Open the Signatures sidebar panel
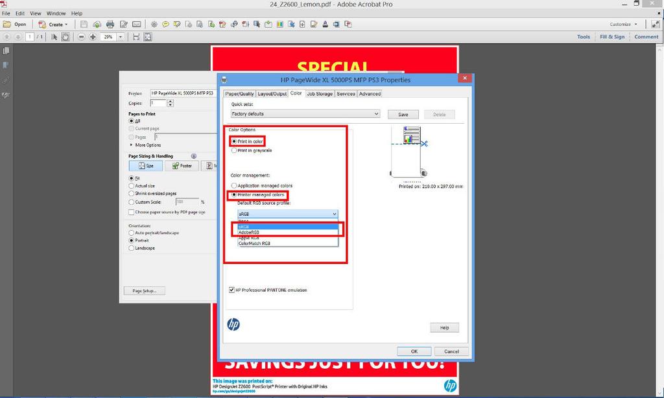Image resolution: width=664 pixels, height=398 pixels. tap(5, 95)
